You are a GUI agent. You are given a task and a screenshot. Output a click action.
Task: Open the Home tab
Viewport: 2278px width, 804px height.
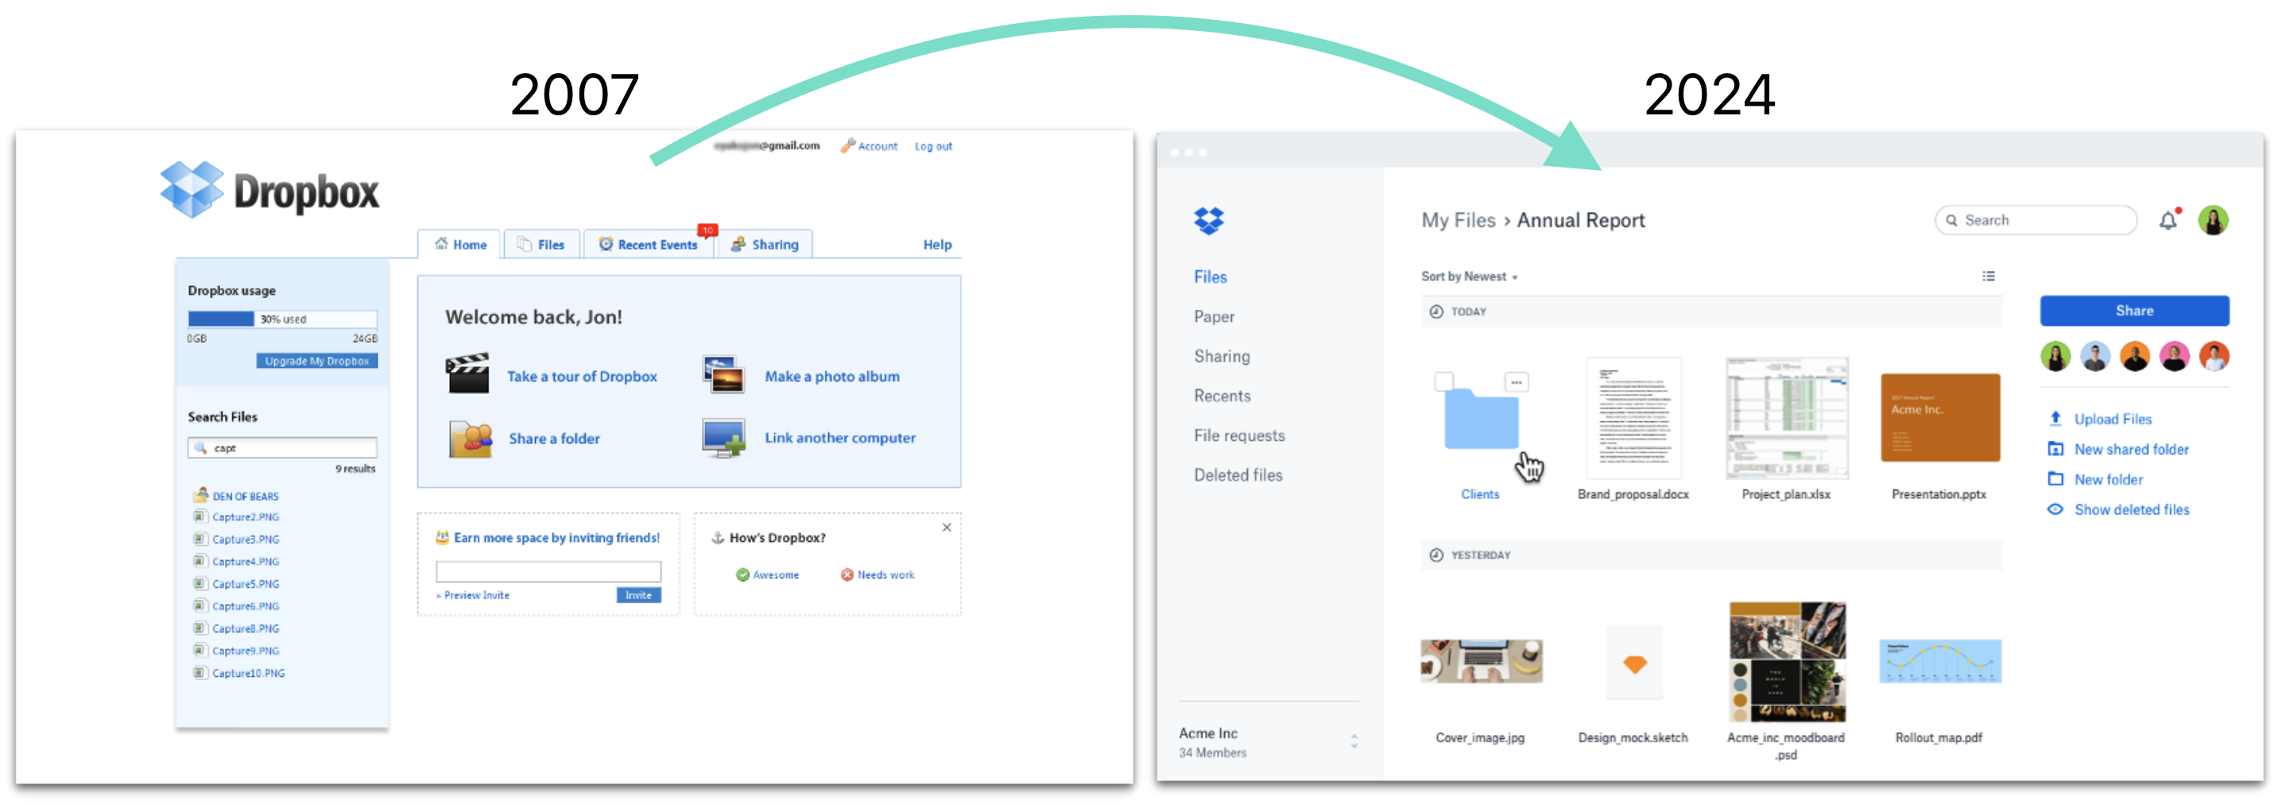pos(460,245)
